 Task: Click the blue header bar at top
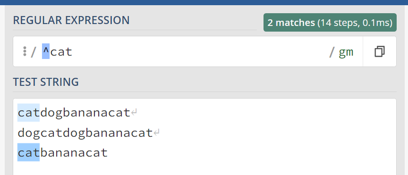(204, 2)
